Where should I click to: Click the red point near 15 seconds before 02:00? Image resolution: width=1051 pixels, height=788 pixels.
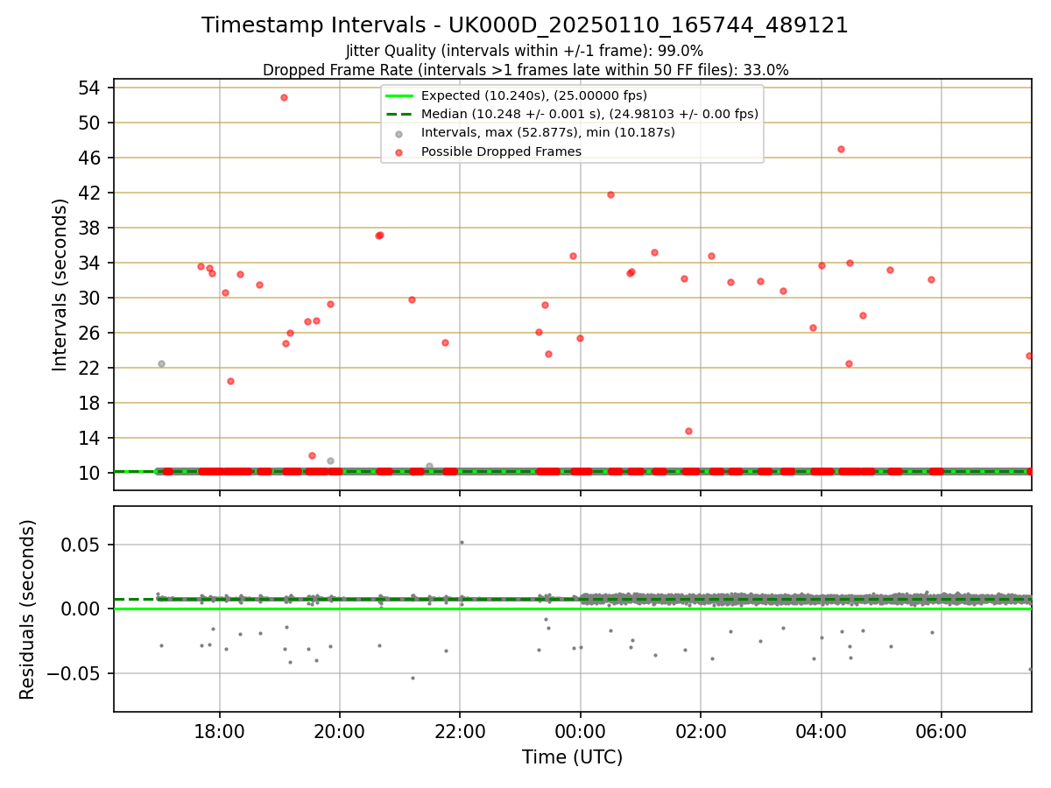click(688, 431)
